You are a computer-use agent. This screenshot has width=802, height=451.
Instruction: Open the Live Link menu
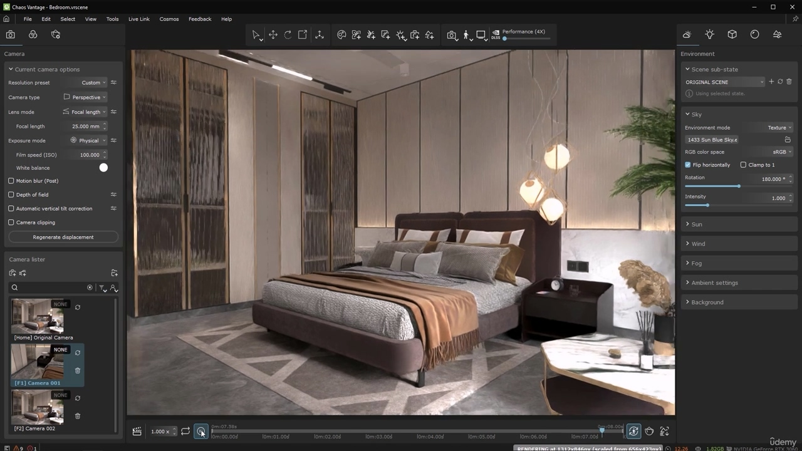coord(138,19)
